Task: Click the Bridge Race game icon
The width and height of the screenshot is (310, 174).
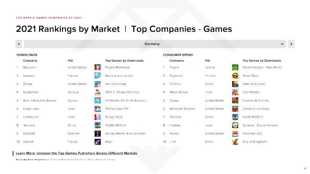Action: (98, 117)
